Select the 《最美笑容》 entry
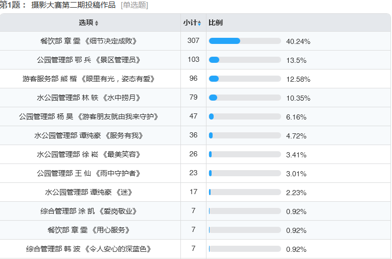Screen dimensions: 392x259 [89, 154]
